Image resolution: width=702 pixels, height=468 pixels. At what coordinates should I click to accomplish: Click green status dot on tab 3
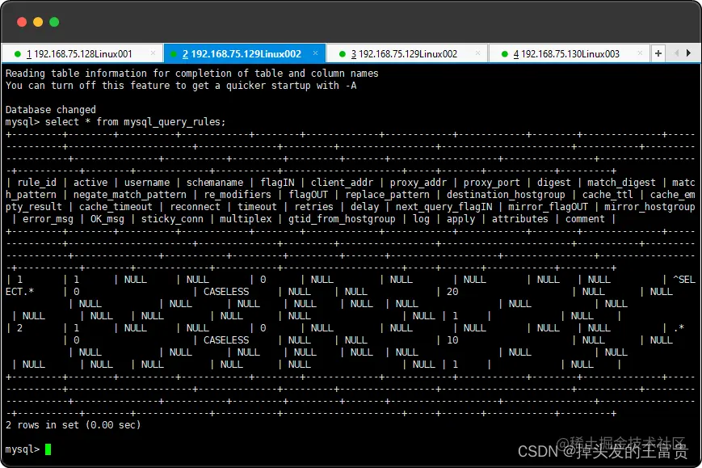pos(343,54)
